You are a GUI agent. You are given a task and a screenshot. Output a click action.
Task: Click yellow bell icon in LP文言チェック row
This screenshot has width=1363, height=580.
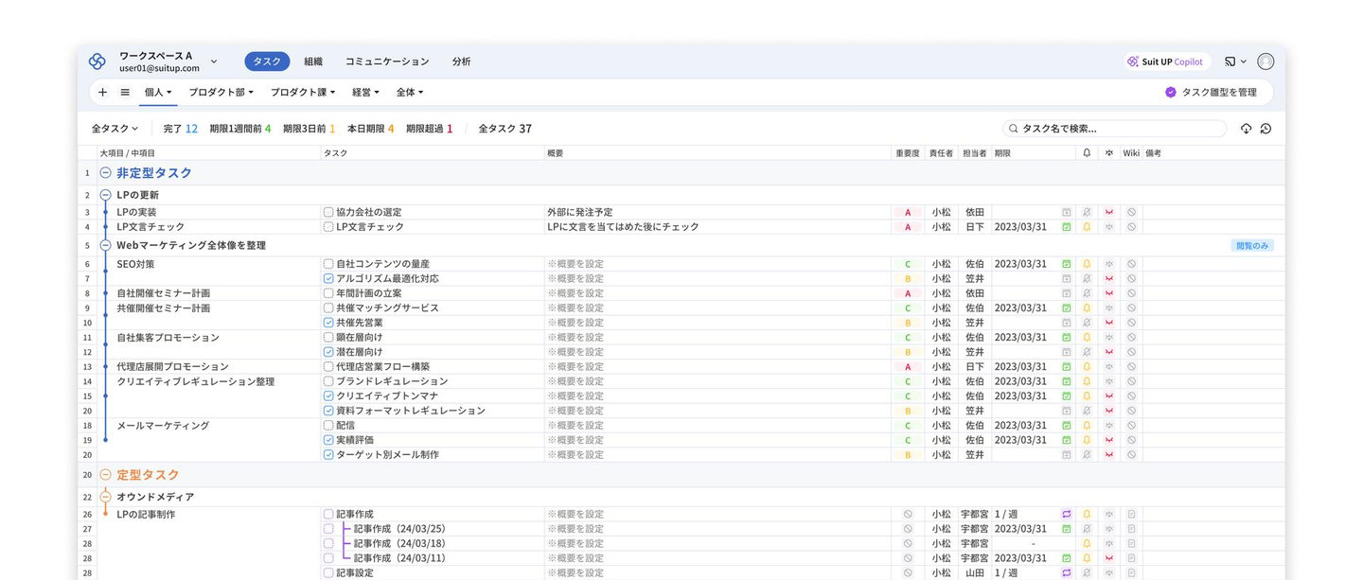coord(1087,227)
